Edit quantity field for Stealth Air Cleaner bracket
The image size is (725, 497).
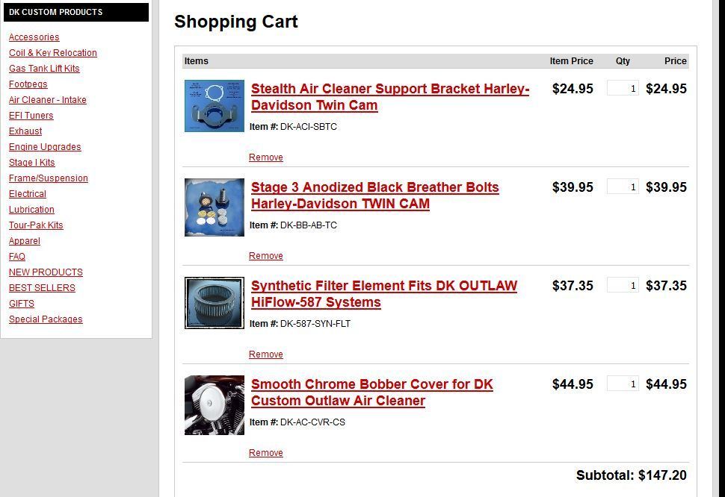coord(623,88)
